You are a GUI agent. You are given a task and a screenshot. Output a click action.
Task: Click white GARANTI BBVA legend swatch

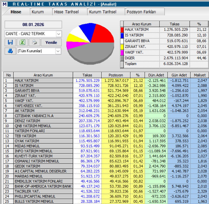coord(122,41)
